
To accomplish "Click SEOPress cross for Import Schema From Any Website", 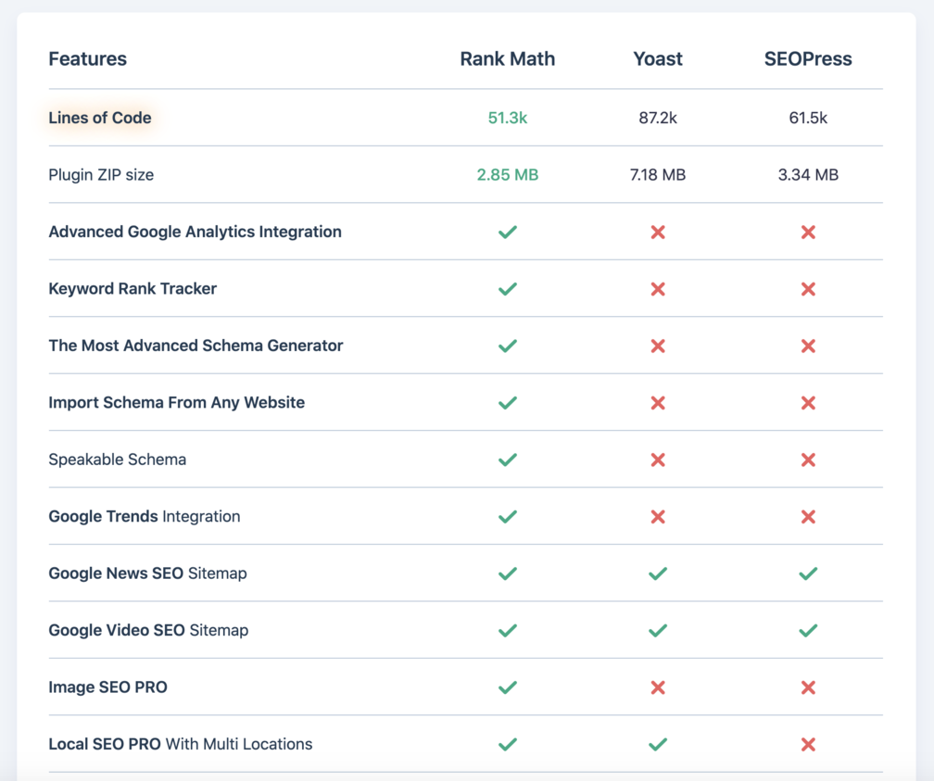I will pos(808,403).
